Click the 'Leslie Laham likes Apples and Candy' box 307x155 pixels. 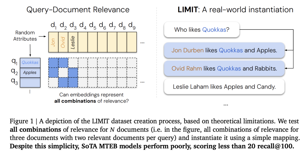224,87
